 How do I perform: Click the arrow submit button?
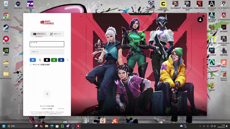[47, 94]
